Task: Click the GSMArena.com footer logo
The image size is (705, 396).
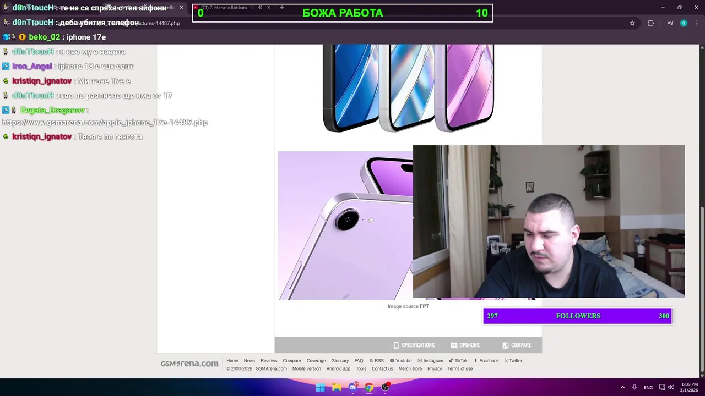Action: (x=189, y=364)
